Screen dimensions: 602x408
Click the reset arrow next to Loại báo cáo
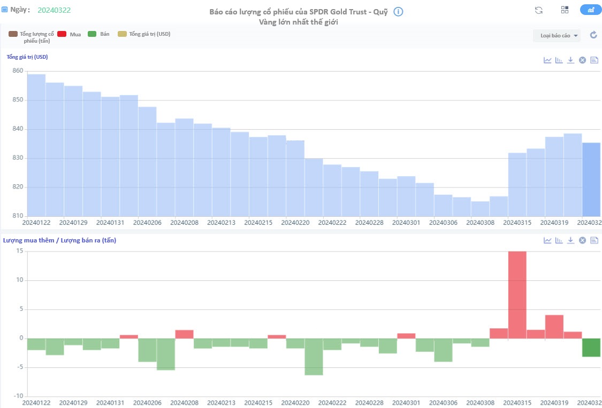click(593, 35)
